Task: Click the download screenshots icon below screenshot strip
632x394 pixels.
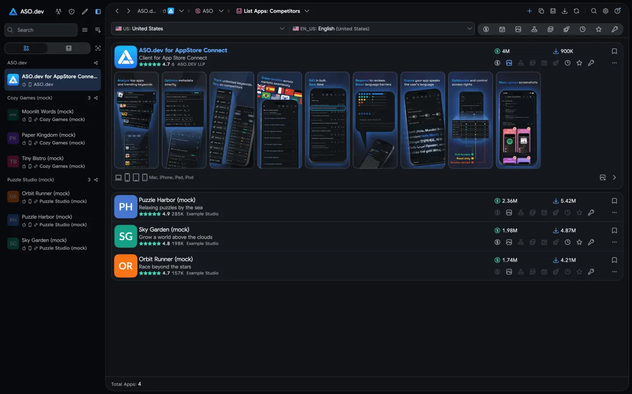Action: [603, 177]
